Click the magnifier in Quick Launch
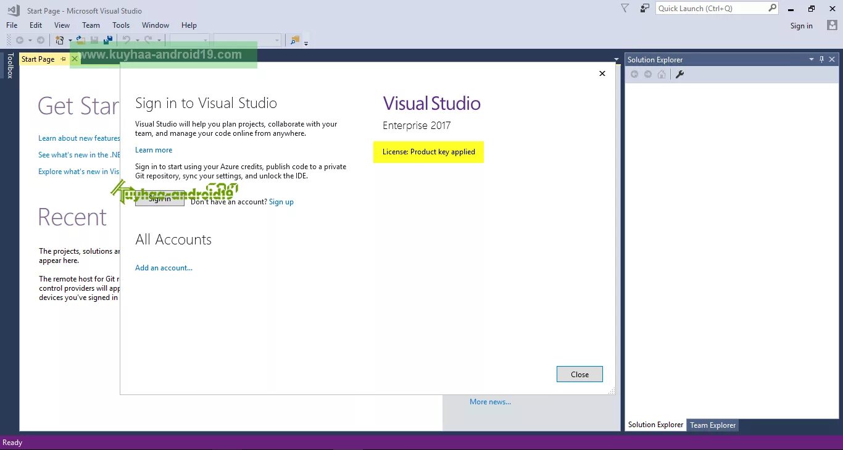The width and height of the screenshot is (843, 450). (x=773, y=8)
